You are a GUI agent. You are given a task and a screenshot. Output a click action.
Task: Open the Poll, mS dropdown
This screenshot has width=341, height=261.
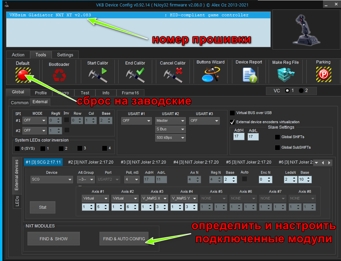[132, 180]
